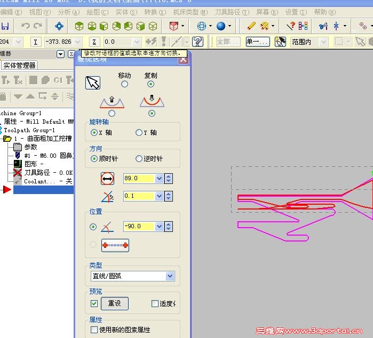This screenshot has width=373, height=338.
Task: Click the two red points position button
Action: pyautogui.click(x=115, y=245)
